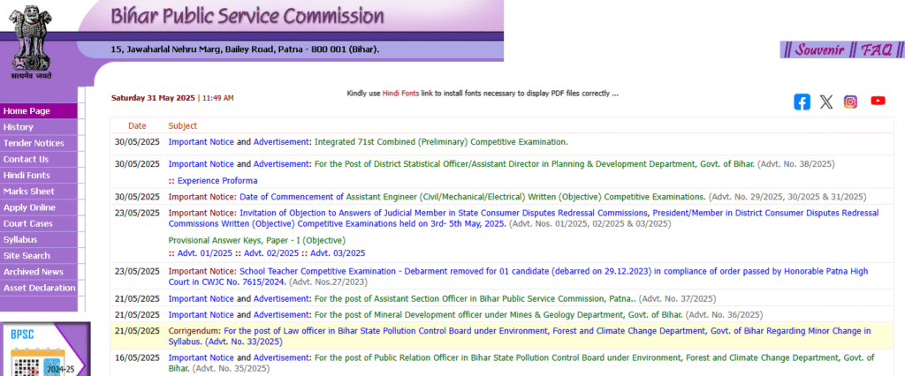Open Invitation of Objection to Answers notice
905x376 pixels.
[523, 218]
